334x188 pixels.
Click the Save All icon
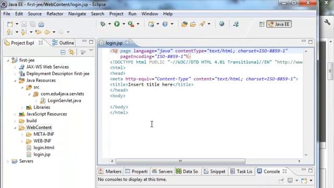click(32, 24)
